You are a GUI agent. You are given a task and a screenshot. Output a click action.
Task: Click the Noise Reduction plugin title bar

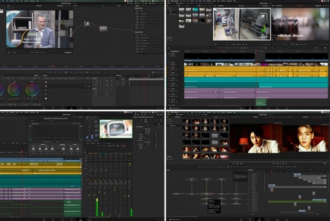pos(55,118)
